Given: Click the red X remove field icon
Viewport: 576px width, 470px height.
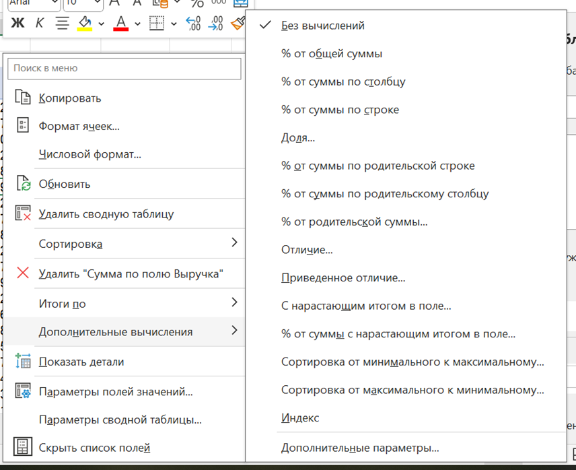Looking at the screenshot, I should pos(23,273).
